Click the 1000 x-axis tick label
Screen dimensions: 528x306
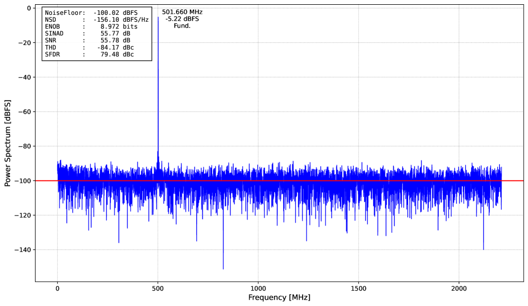pyautogui.click(x=258, y=288)
